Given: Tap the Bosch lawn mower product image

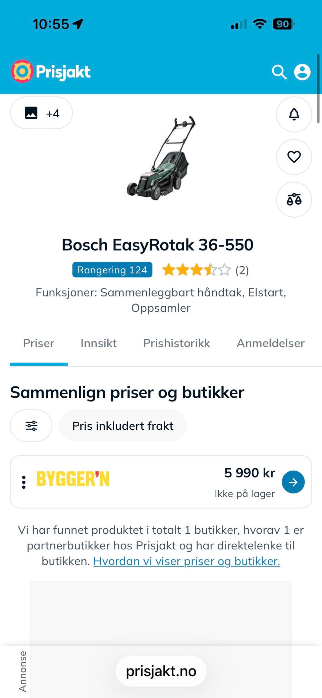Looking at the screenshot, I should point(161,158).
